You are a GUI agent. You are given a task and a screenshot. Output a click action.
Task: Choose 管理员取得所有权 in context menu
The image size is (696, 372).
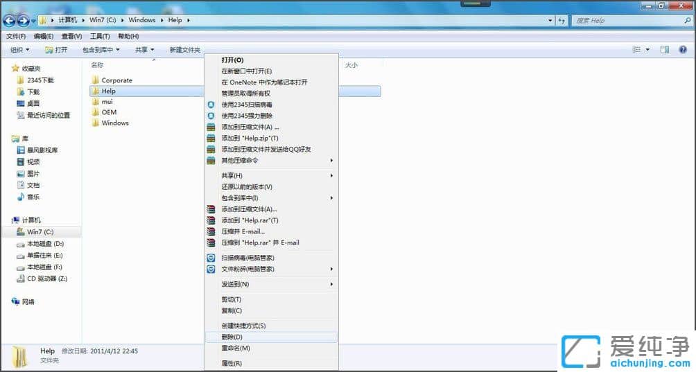pyautogui.click(x=271, y=93)
